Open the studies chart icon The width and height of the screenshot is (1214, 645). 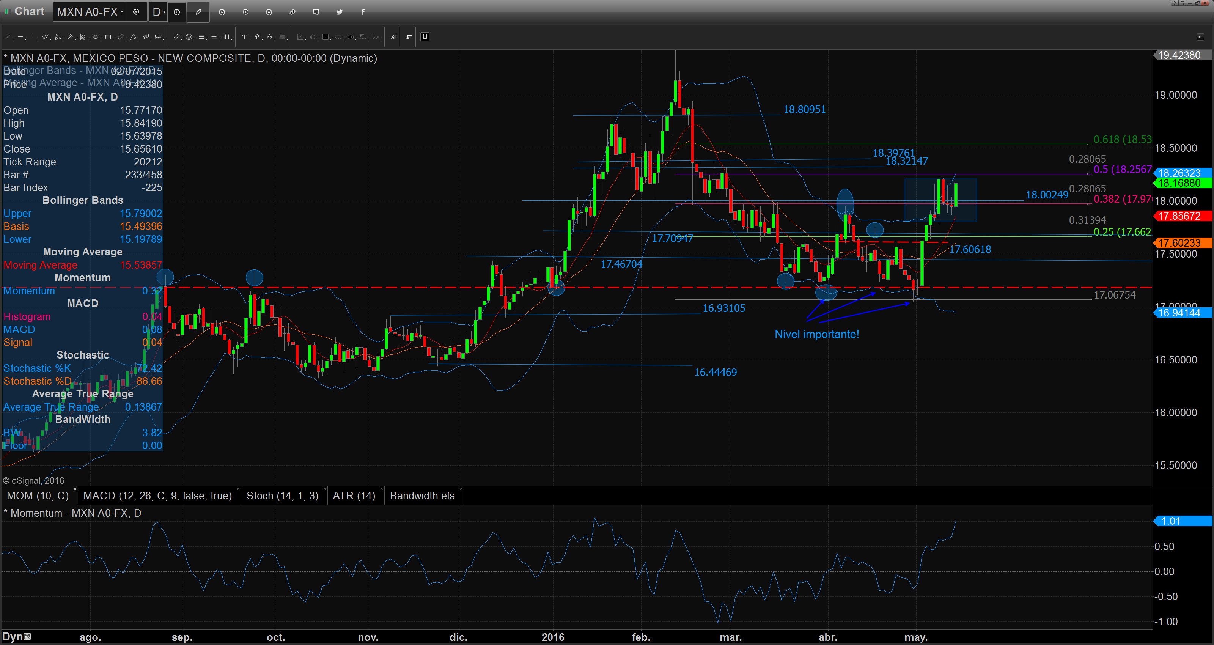[x=222, y=12]
